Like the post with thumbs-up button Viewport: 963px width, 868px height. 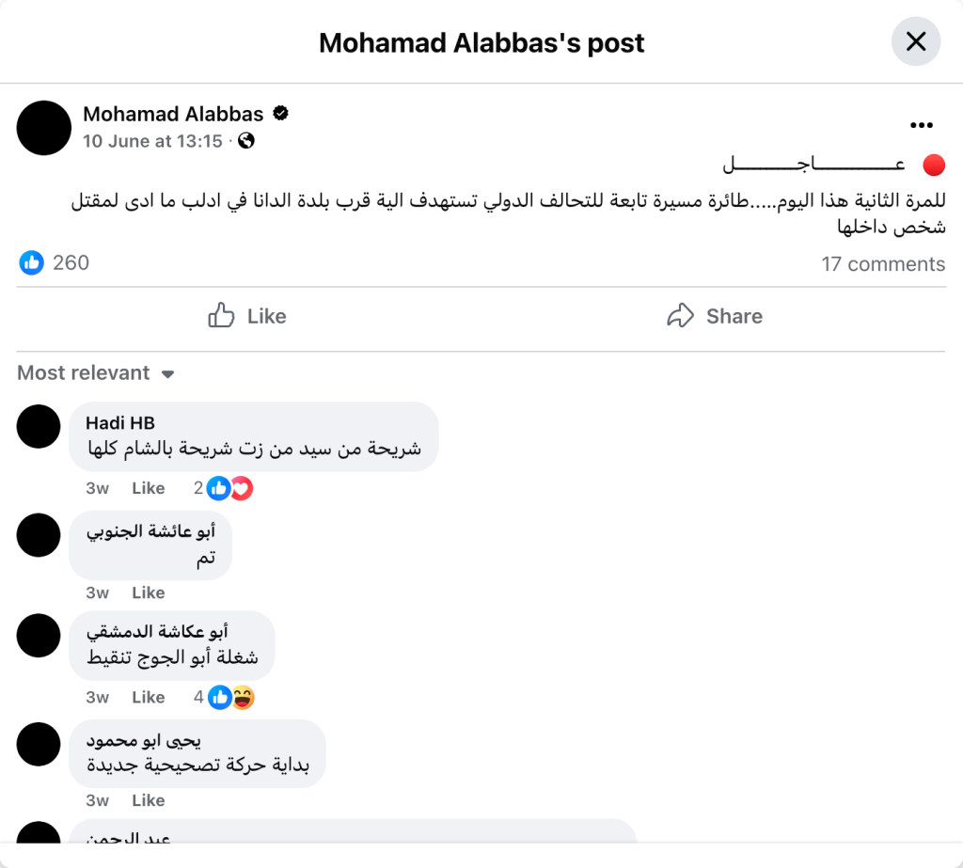point(247,316)
